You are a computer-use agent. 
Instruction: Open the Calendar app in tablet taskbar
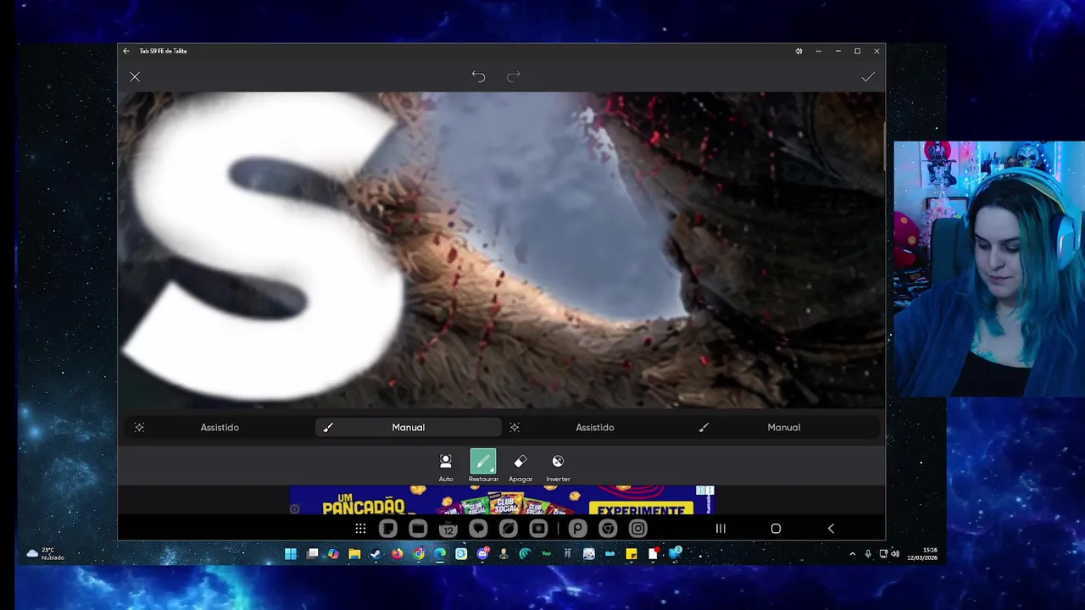[x=448, y=529]
